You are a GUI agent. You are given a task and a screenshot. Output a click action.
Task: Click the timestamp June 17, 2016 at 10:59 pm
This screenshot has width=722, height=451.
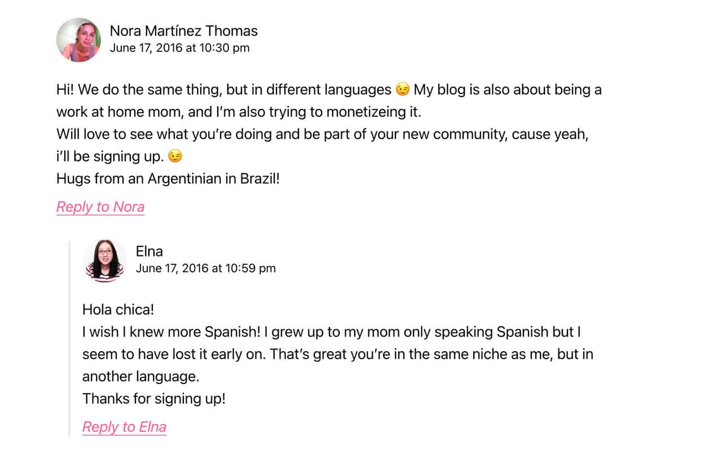[206, 268]
